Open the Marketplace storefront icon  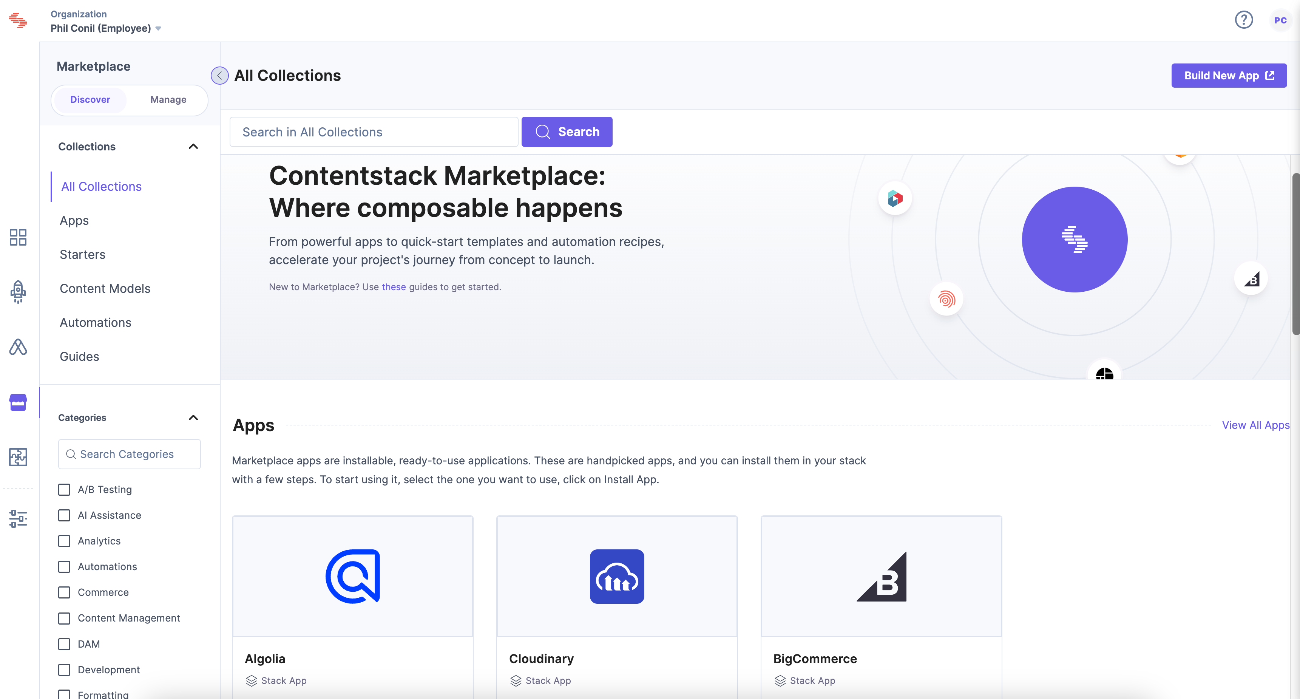coord(18,402)
